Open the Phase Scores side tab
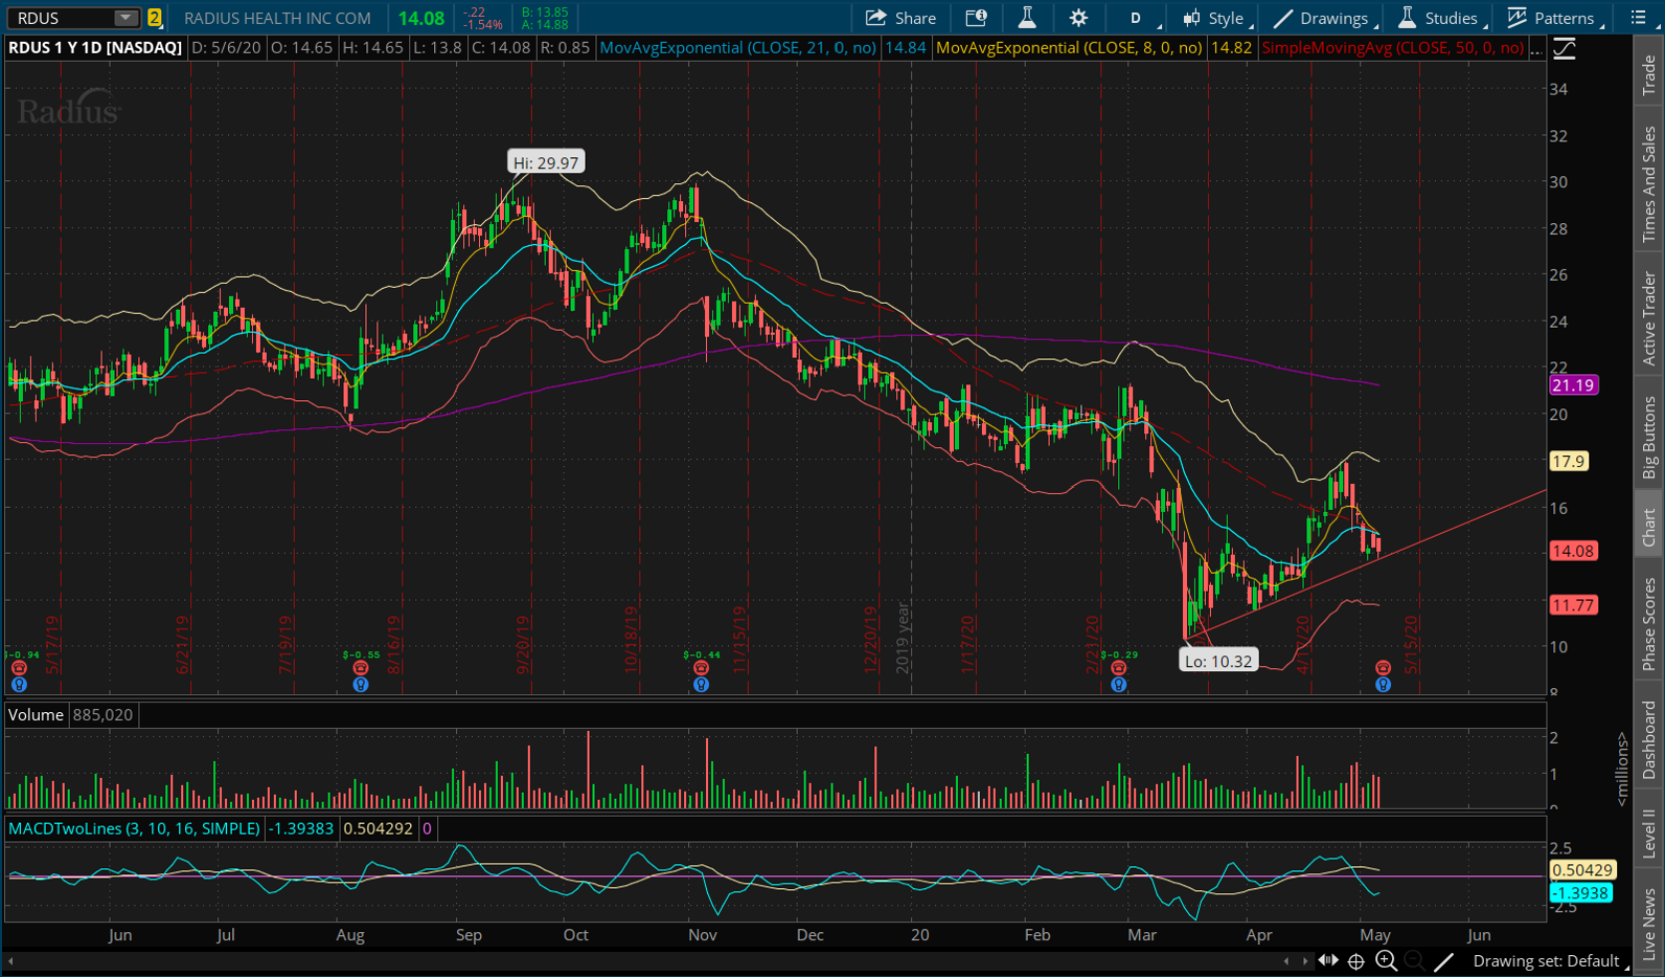This screenshot has height=977, width=1665. coord(1649,623)
